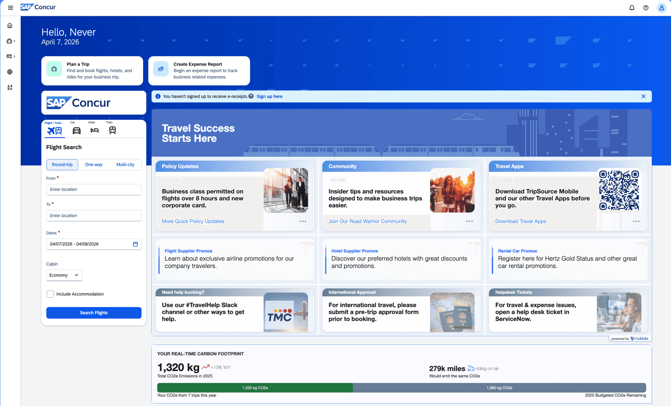Click the Plan a Trip suitcase icon
Image resolution: width=671 pixels, height=406 pixels.
[x=54, y=69]
